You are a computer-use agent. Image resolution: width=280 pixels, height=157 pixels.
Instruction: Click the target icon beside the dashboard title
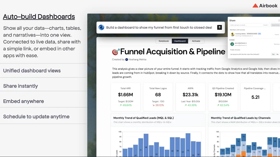click(116, 51)
